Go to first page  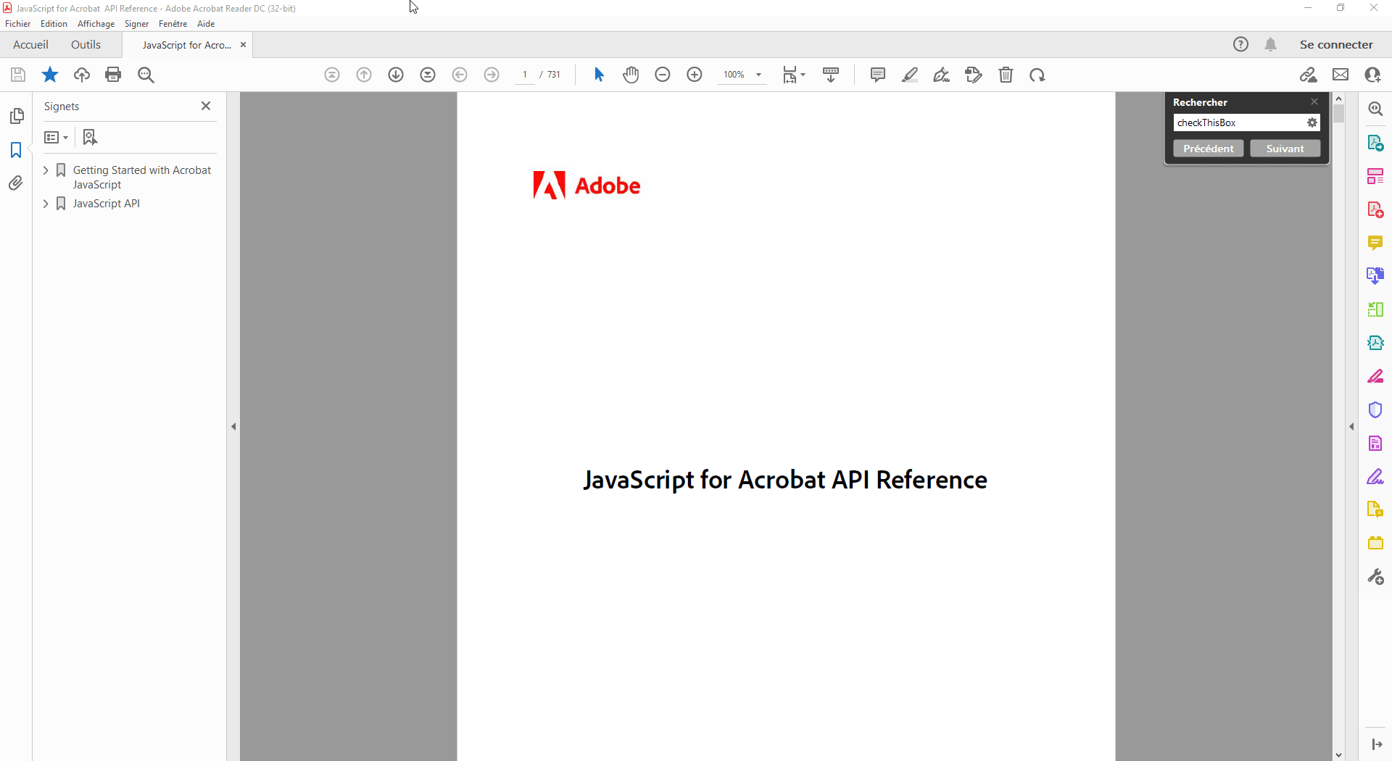[332, 75]
